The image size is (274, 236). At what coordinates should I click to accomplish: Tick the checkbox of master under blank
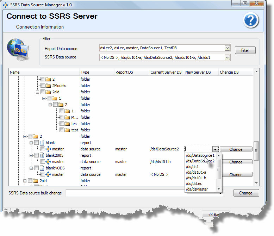coord(43,149)
